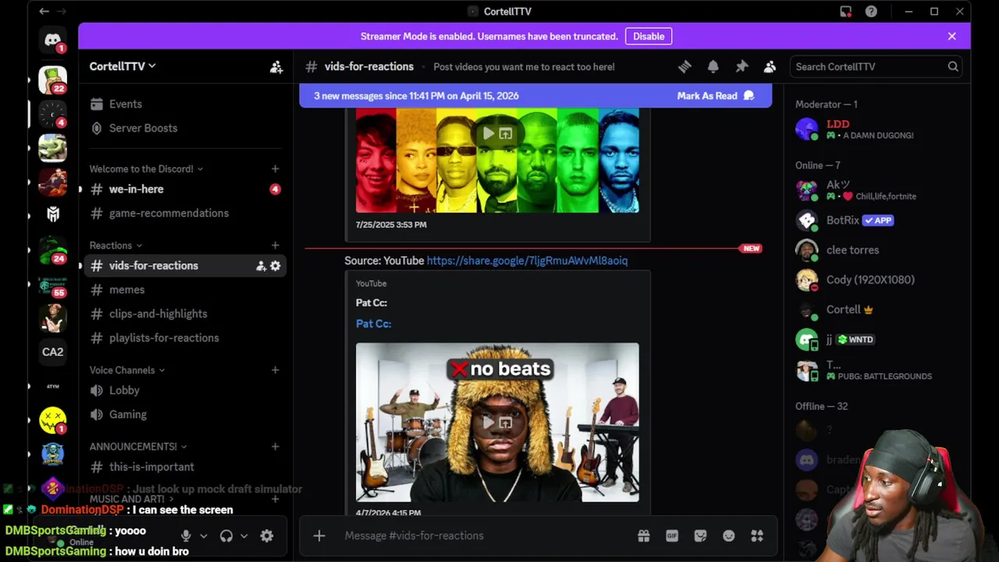Open BotRix member entry
999x562 pixels.
[877, 220]
